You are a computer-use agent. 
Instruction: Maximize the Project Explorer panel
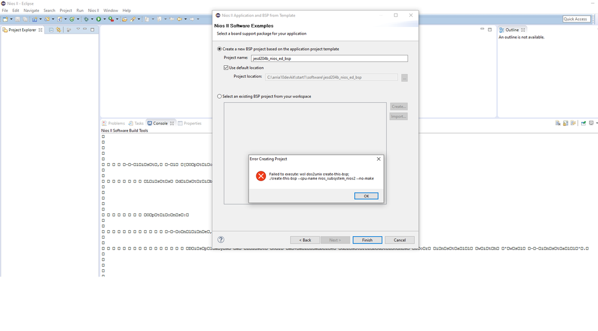(92, 29)
